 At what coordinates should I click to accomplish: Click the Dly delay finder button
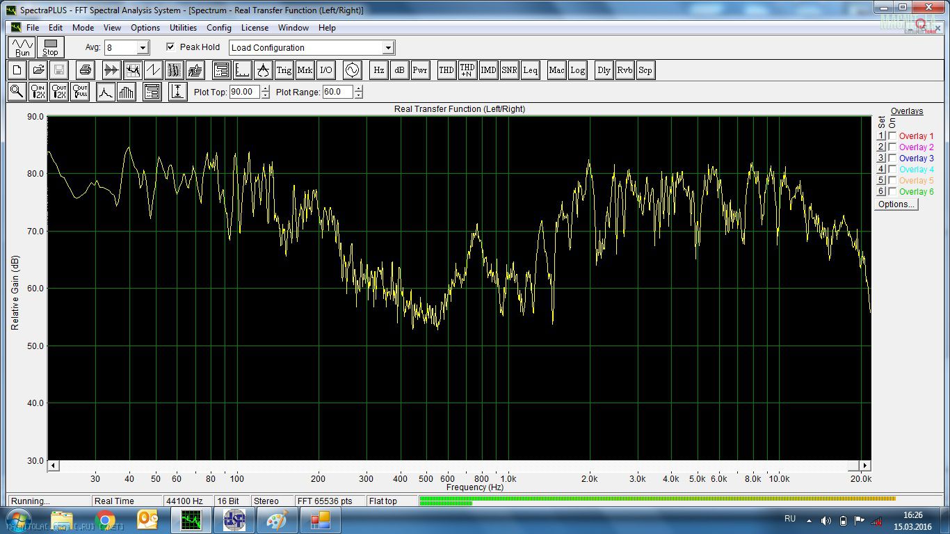(604, 70)
